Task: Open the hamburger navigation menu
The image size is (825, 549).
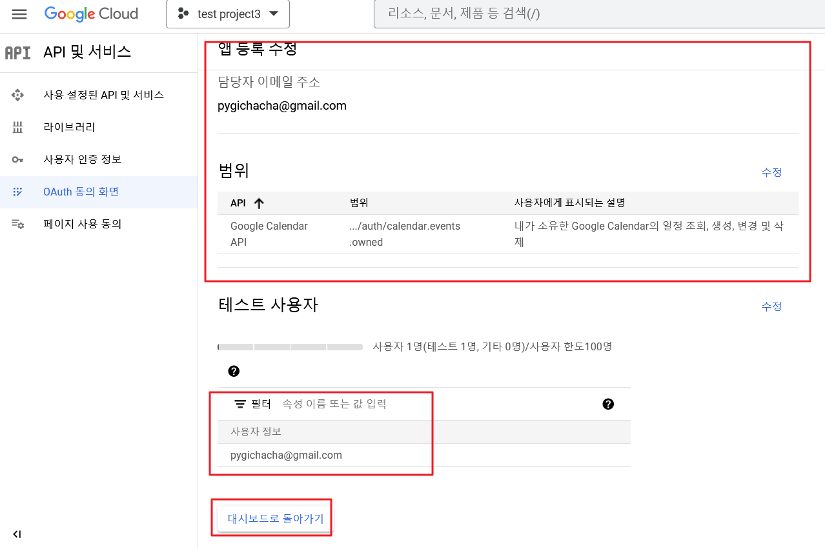Action: (19, 14)
